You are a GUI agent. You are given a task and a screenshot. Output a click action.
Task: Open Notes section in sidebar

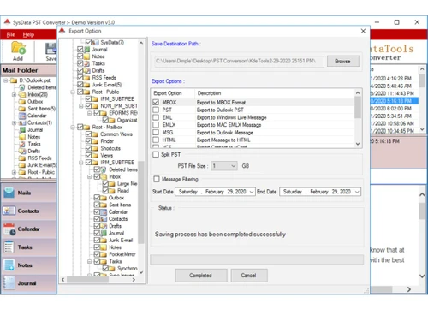point(28,265)
